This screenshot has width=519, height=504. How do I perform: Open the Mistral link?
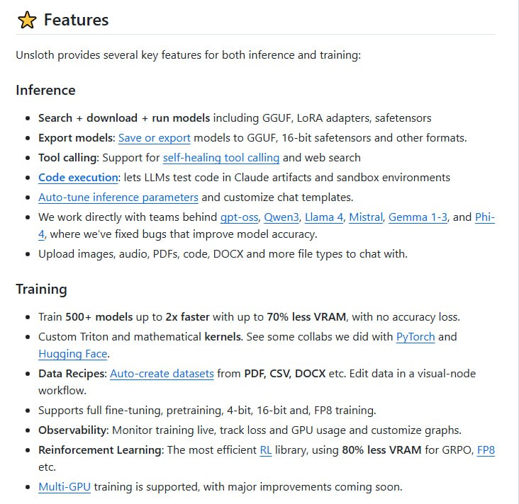coord(366,217)
